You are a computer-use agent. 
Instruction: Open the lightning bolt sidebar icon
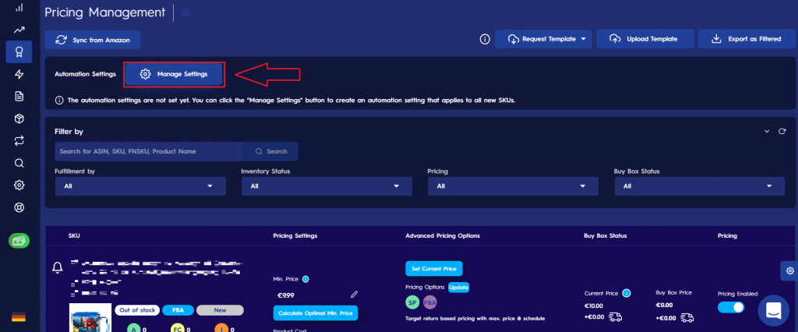tap(19, 74)
